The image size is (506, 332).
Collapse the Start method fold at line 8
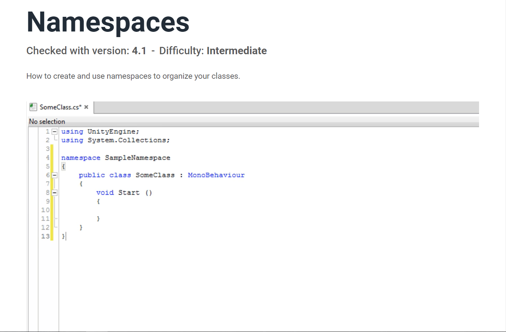[55, 192]
